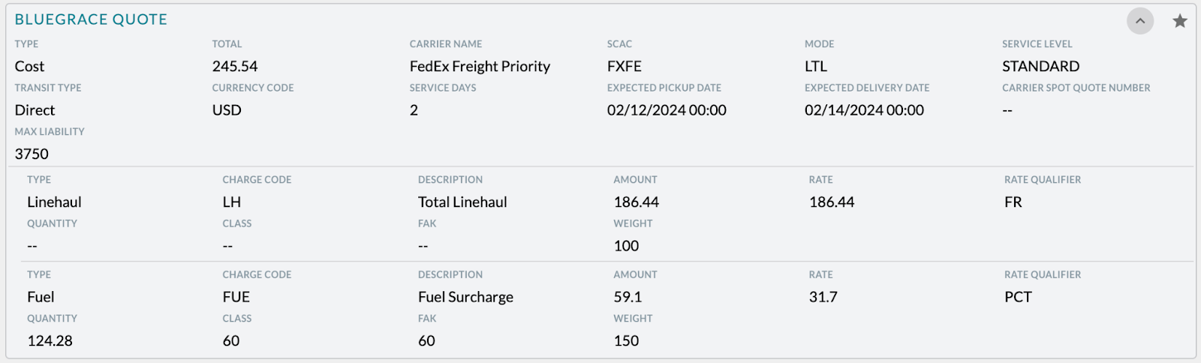Click the Total Linehaul description
This screenshot has height=363, width=1201.
point(462,202)
